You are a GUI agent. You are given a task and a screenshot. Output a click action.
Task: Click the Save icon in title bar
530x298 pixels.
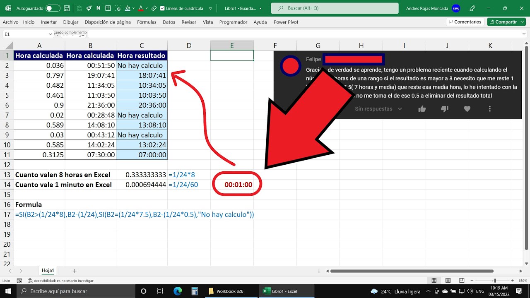67,8
